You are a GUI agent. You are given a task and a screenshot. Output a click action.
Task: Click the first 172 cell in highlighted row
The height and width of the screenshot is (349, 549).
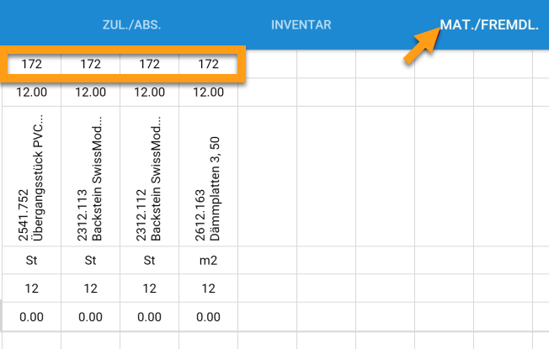(x=32, y=64)
